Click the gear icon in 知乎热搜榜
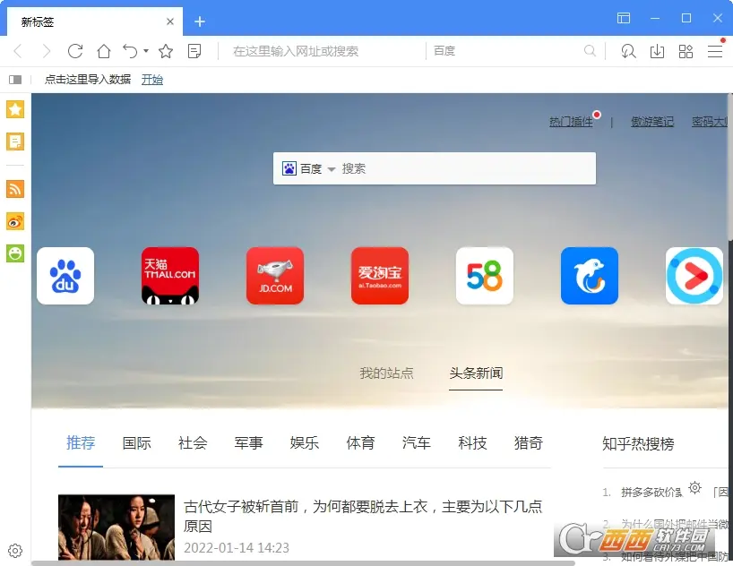This screenshot has height=566, width=733. [695, 488]
